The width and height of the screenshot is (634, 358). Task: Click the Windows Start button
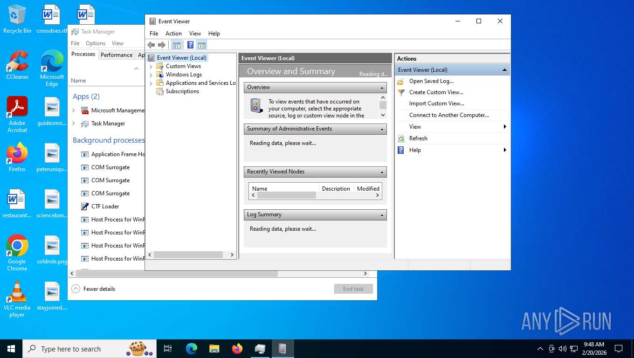click(x=11, y=349)
